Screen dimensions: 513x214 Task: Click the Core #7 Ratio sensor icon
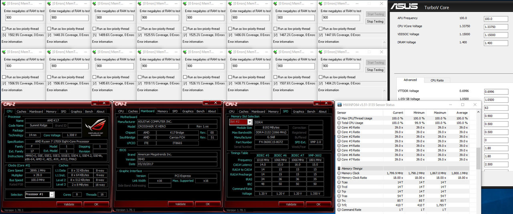click(x=339, y=159)
